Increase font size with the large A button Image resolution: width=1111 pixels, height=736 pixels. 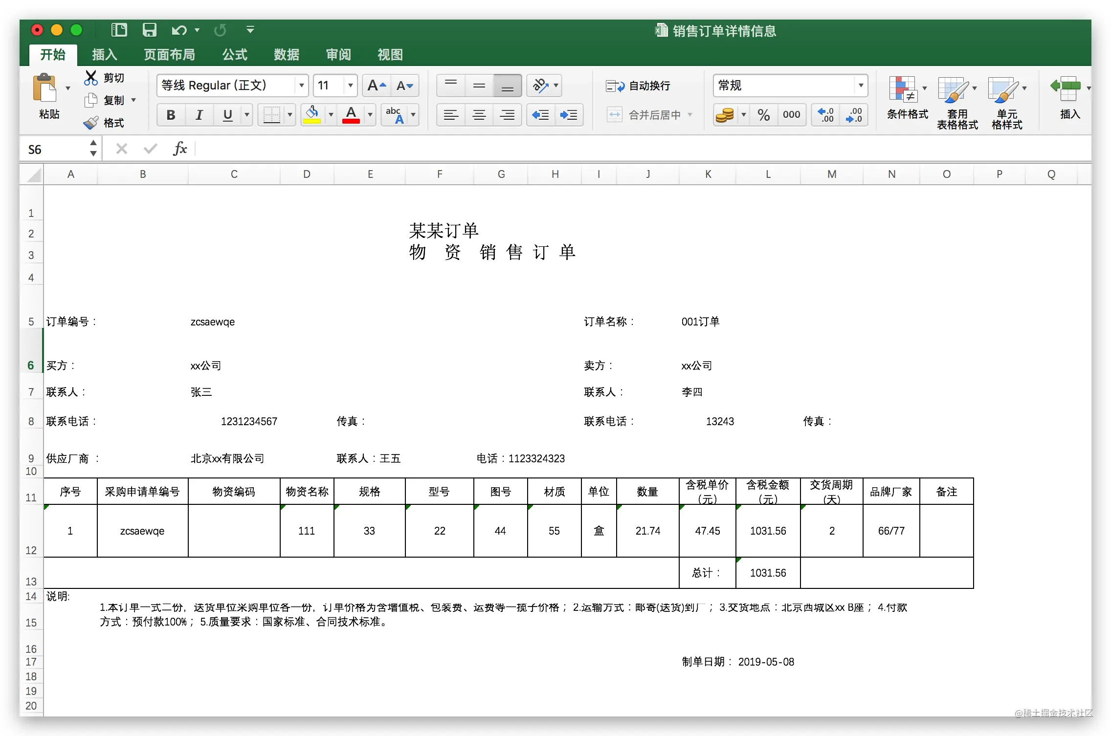tap(377, 86)
